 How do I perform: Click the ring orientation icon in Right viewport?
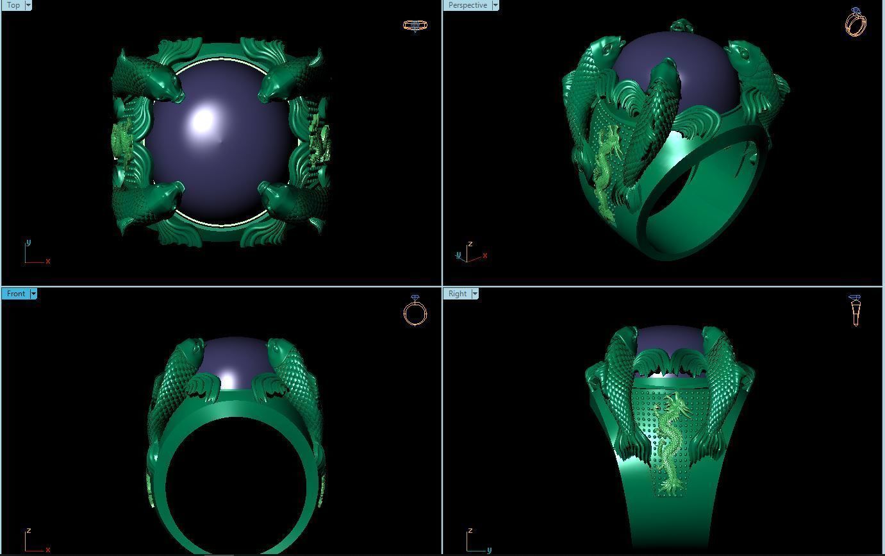(x=856, y=310)
